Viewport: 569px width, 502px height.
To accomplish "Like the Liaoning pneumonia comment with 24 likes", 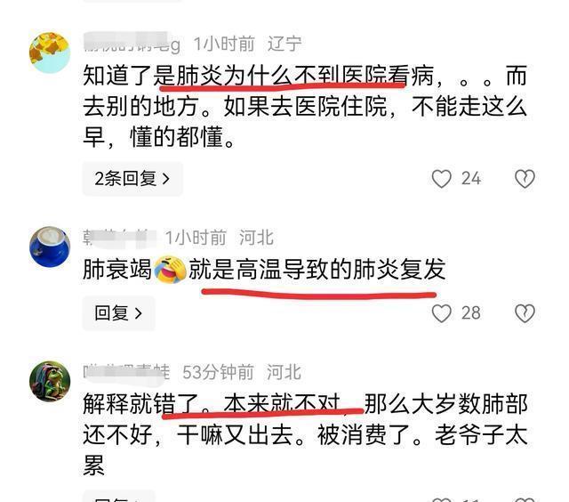I will 442,179.
